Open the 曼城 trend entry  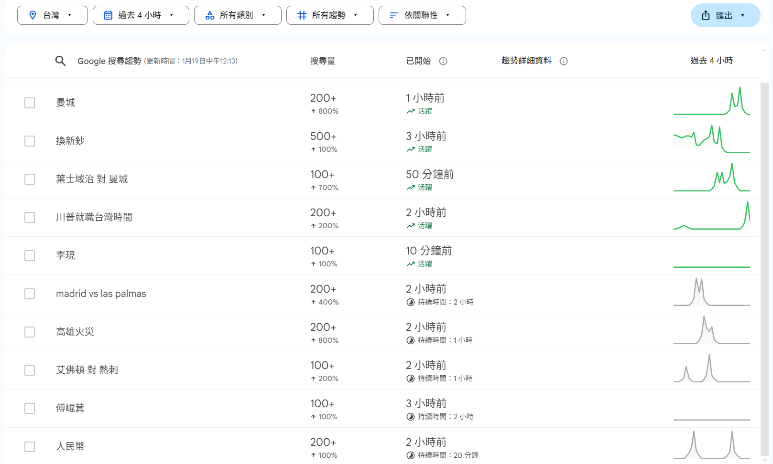click(x=65, y=103)
